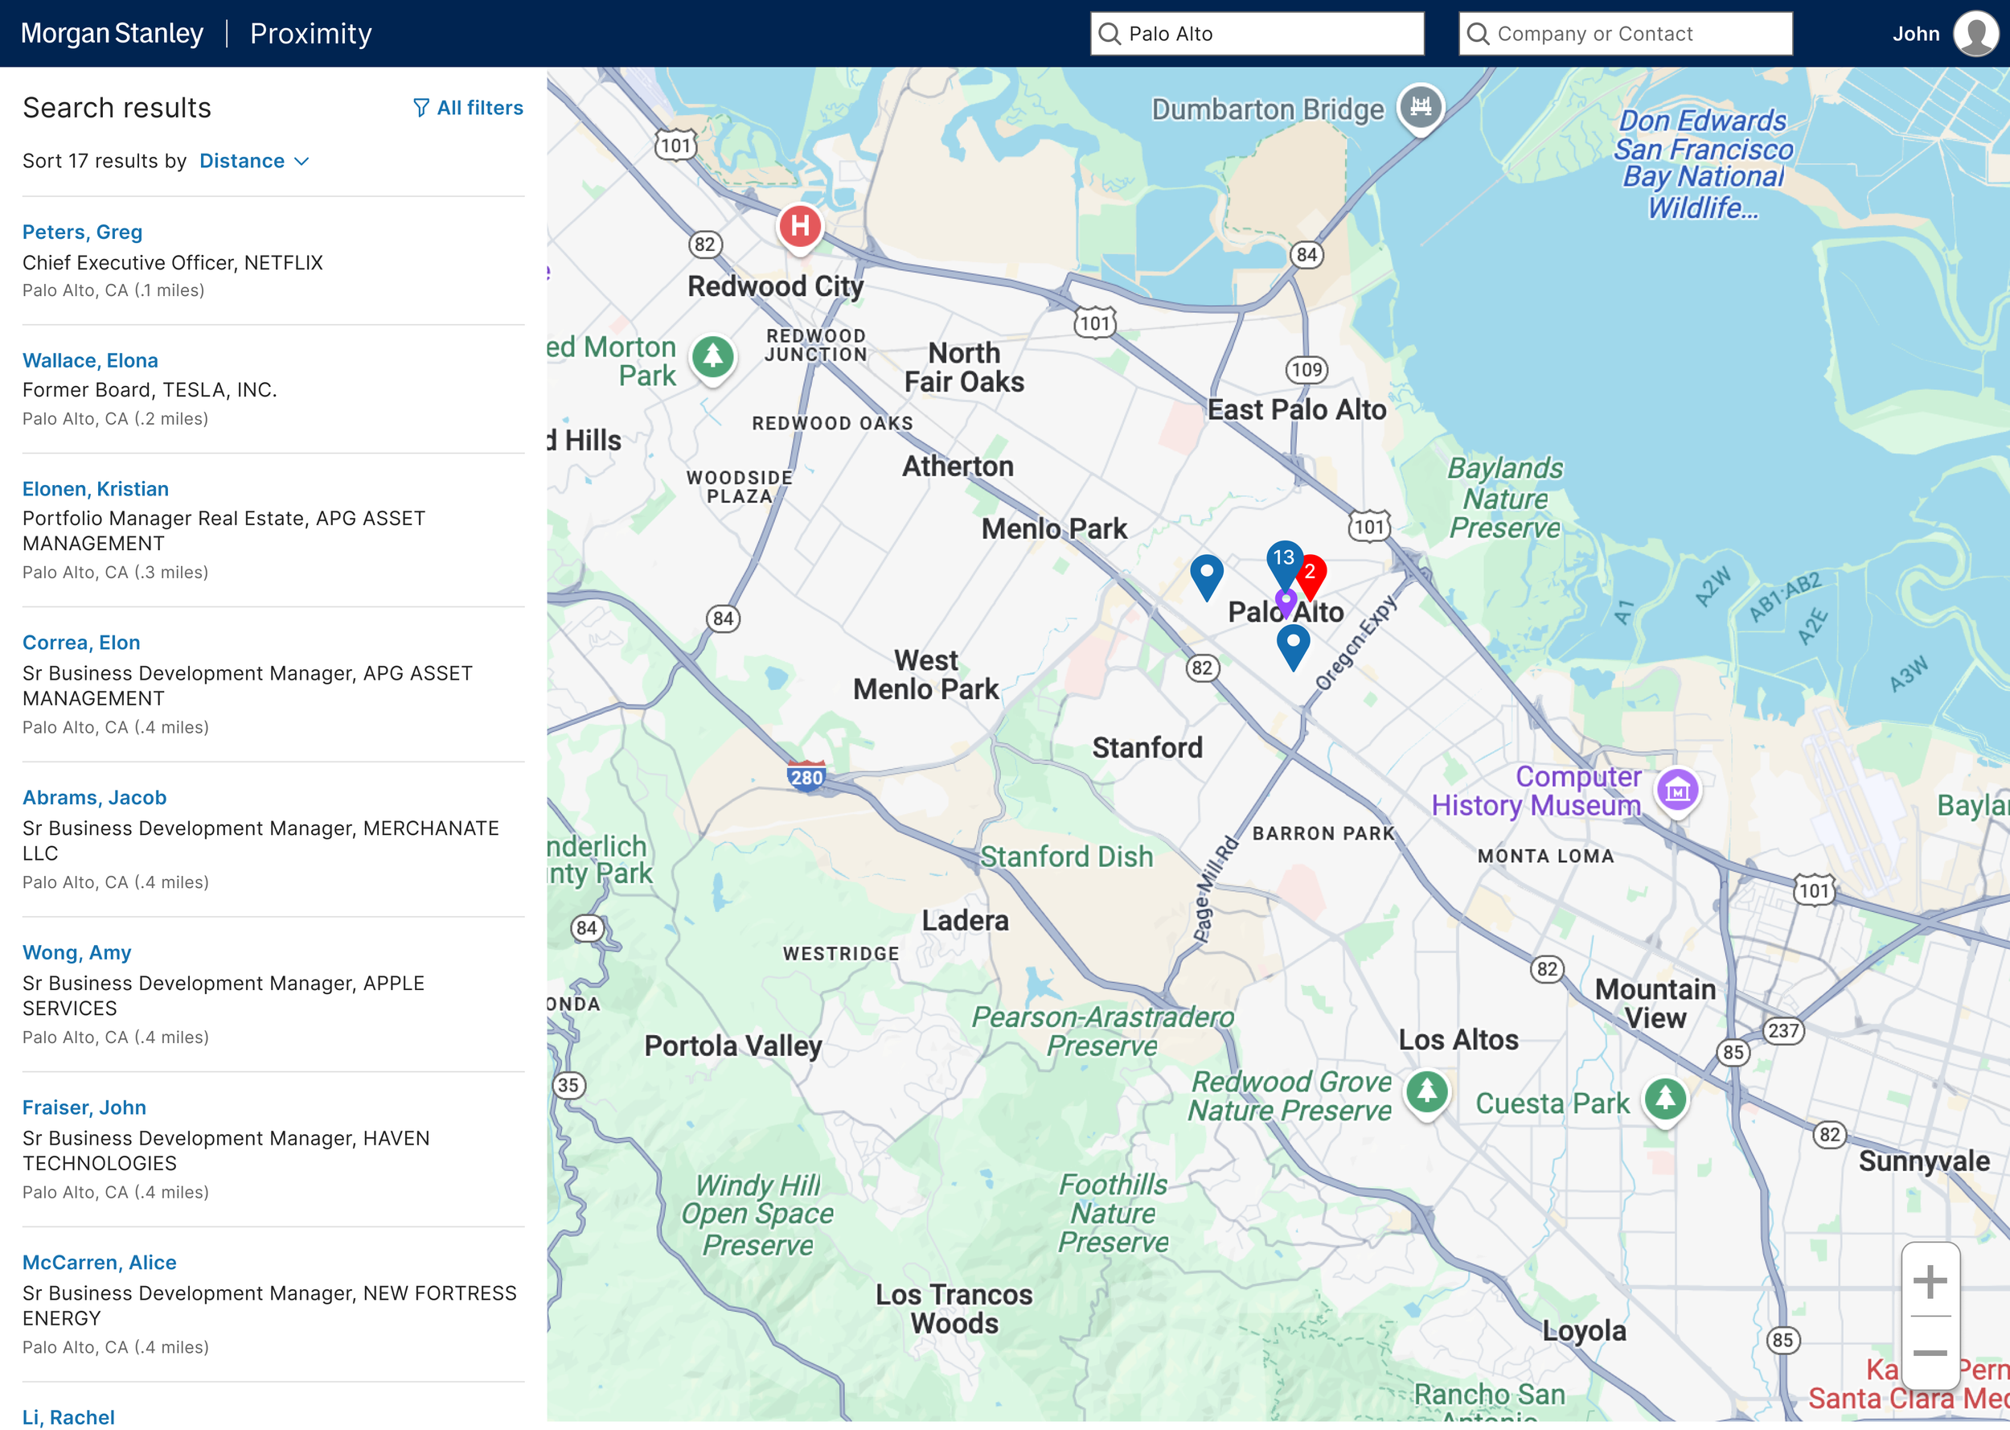Click the Cuesta Park tree icon
The image size is (2010, 1430).
(x=1665, y=1099)
